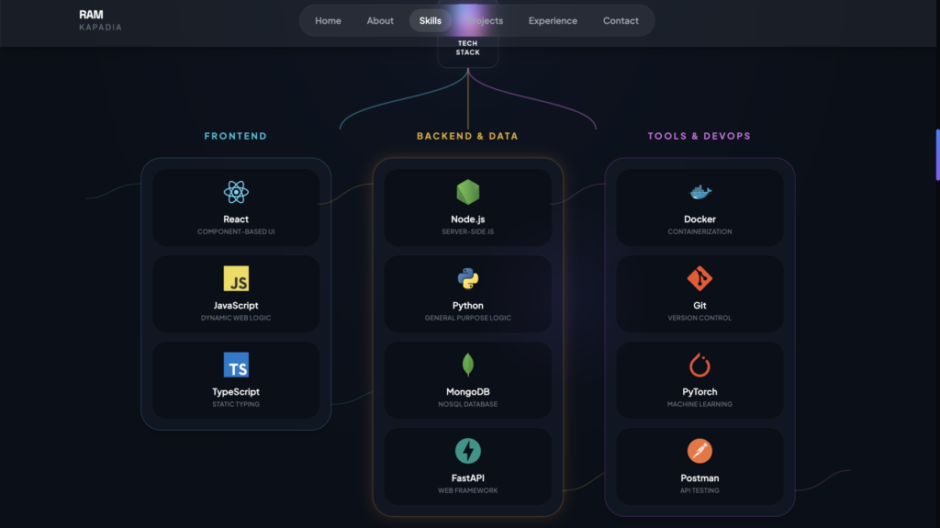The image size is (940, 528).
Task: Click the React atom icon
Action: pos(236,192)
